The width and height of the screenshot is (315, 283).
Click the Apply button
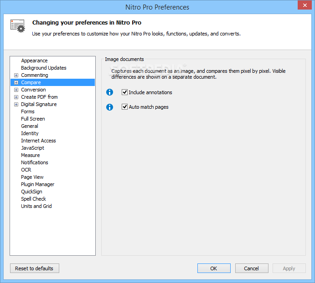click(289, 268)
